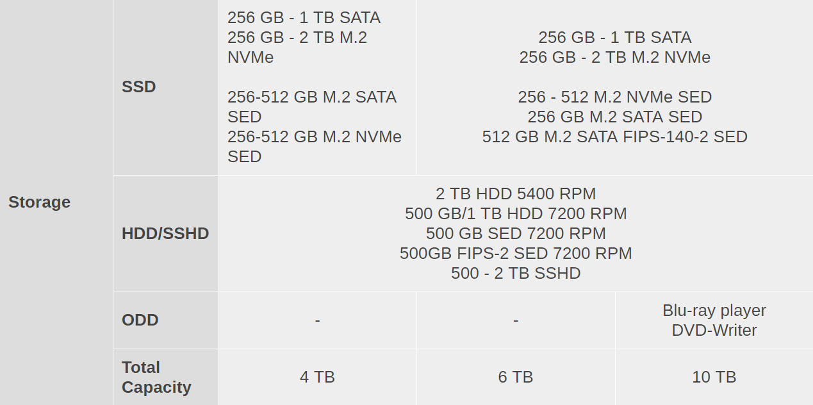
Task: Click 500GB FIPS-2 SED 7200 RPM entry
Action: pyautogui.click(x=516, y=254)
